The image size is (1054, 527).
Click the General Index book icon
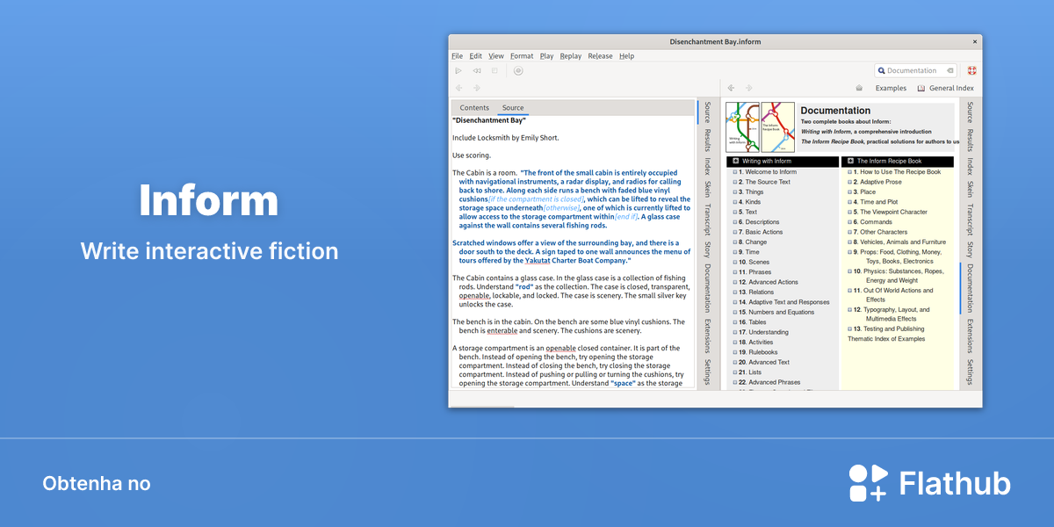pyautogui.click(x=921, y=88)
